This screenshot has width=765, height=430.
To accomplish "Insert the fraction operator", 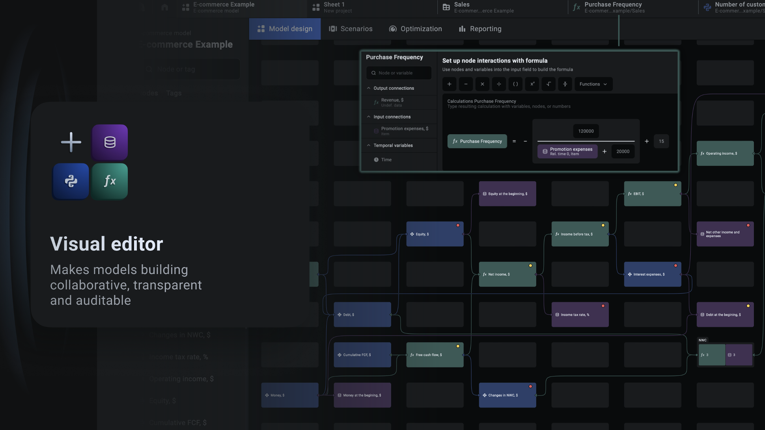I will point(565,84).
